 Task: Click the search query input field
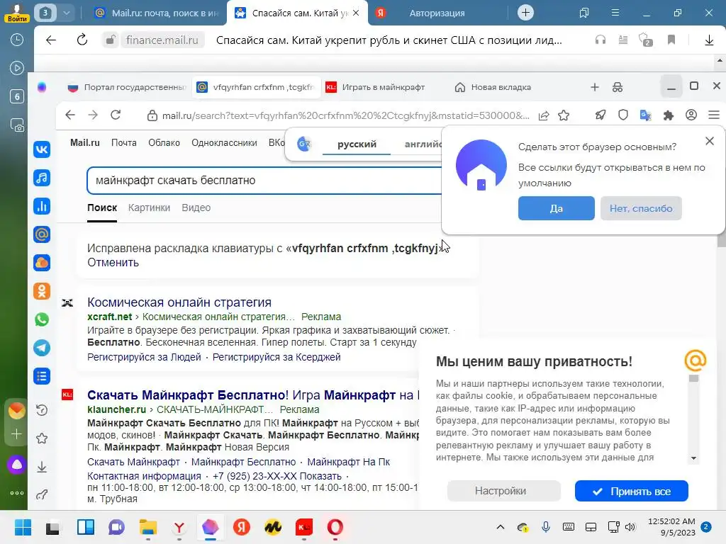(x=264, y=181)
